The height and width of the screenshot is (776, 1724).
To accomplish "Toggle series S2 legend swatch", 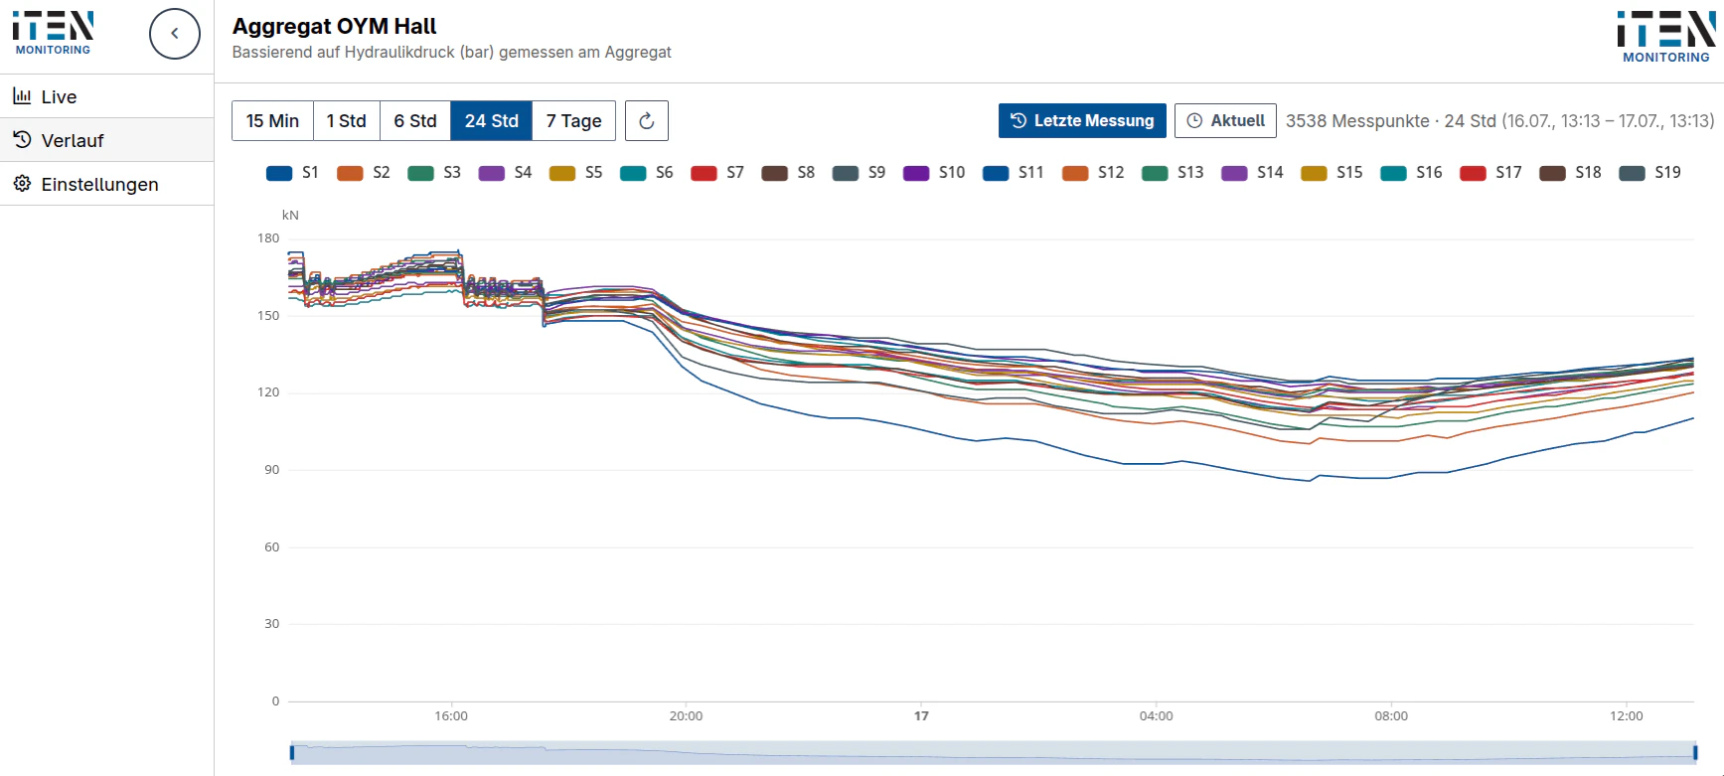I will click(350, 173).
